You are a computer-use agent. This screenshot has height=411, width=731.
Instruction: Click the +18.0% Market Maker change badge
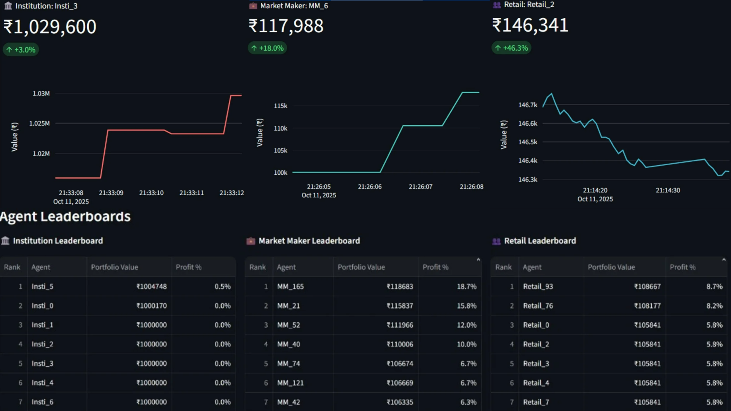[x=267, y=48]
